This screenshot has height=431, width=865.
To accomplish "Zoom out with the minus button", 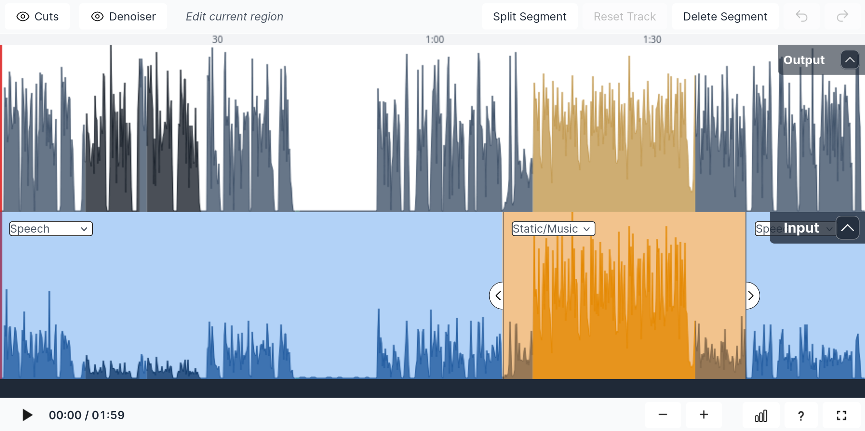I will tap(663, 415).
